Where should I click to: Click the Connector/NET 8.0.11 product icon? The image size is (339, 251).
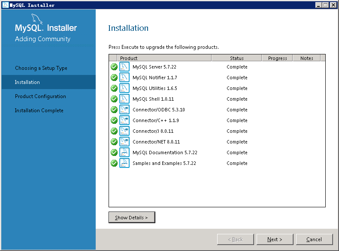[x=124, y=142]
